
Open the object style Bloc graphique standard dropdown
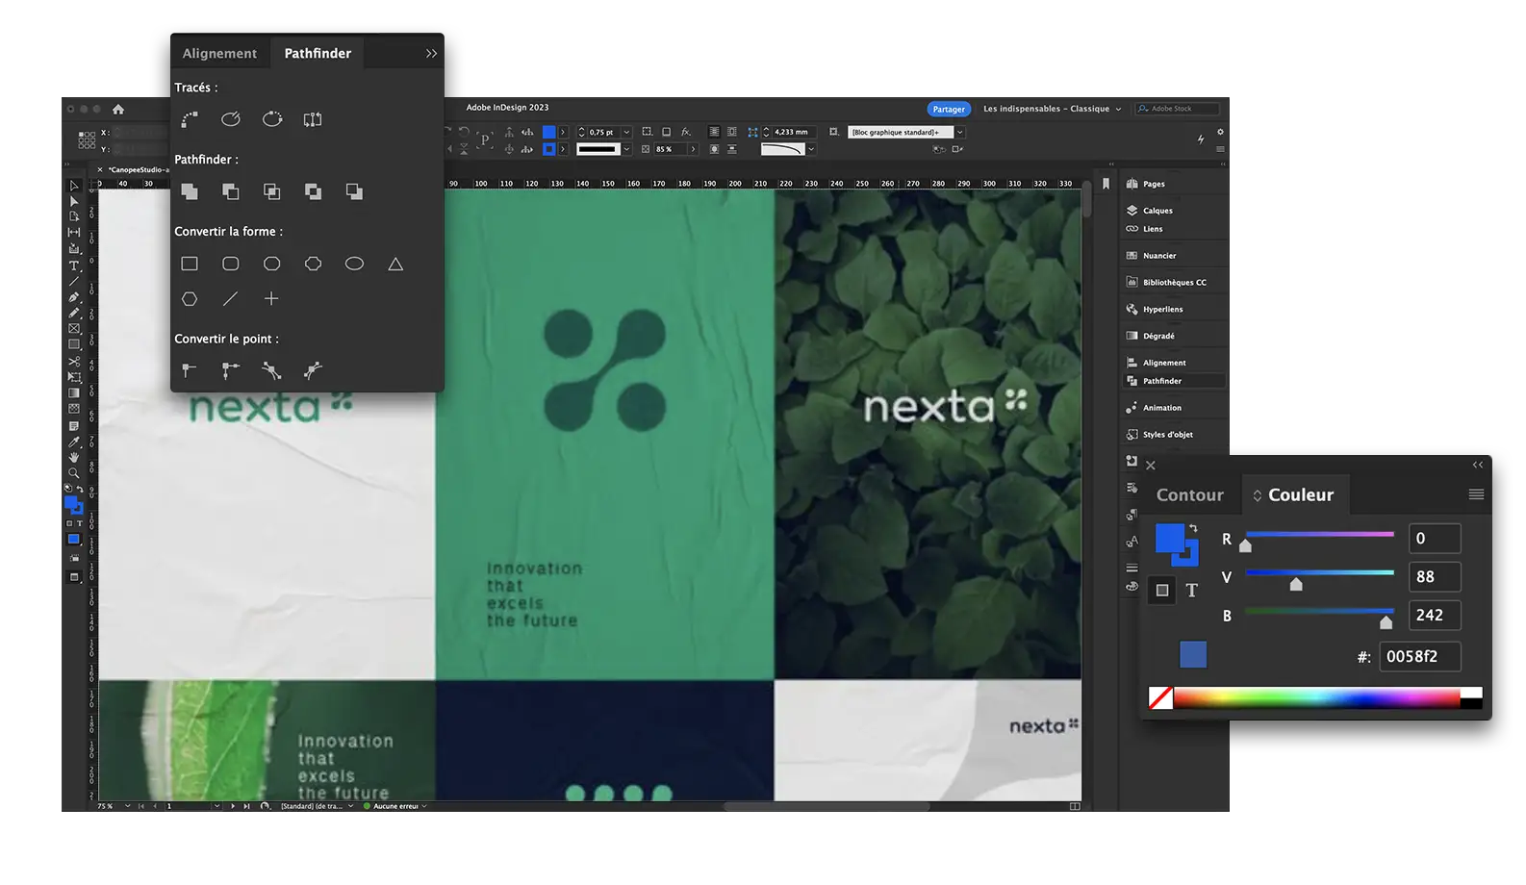959,133
